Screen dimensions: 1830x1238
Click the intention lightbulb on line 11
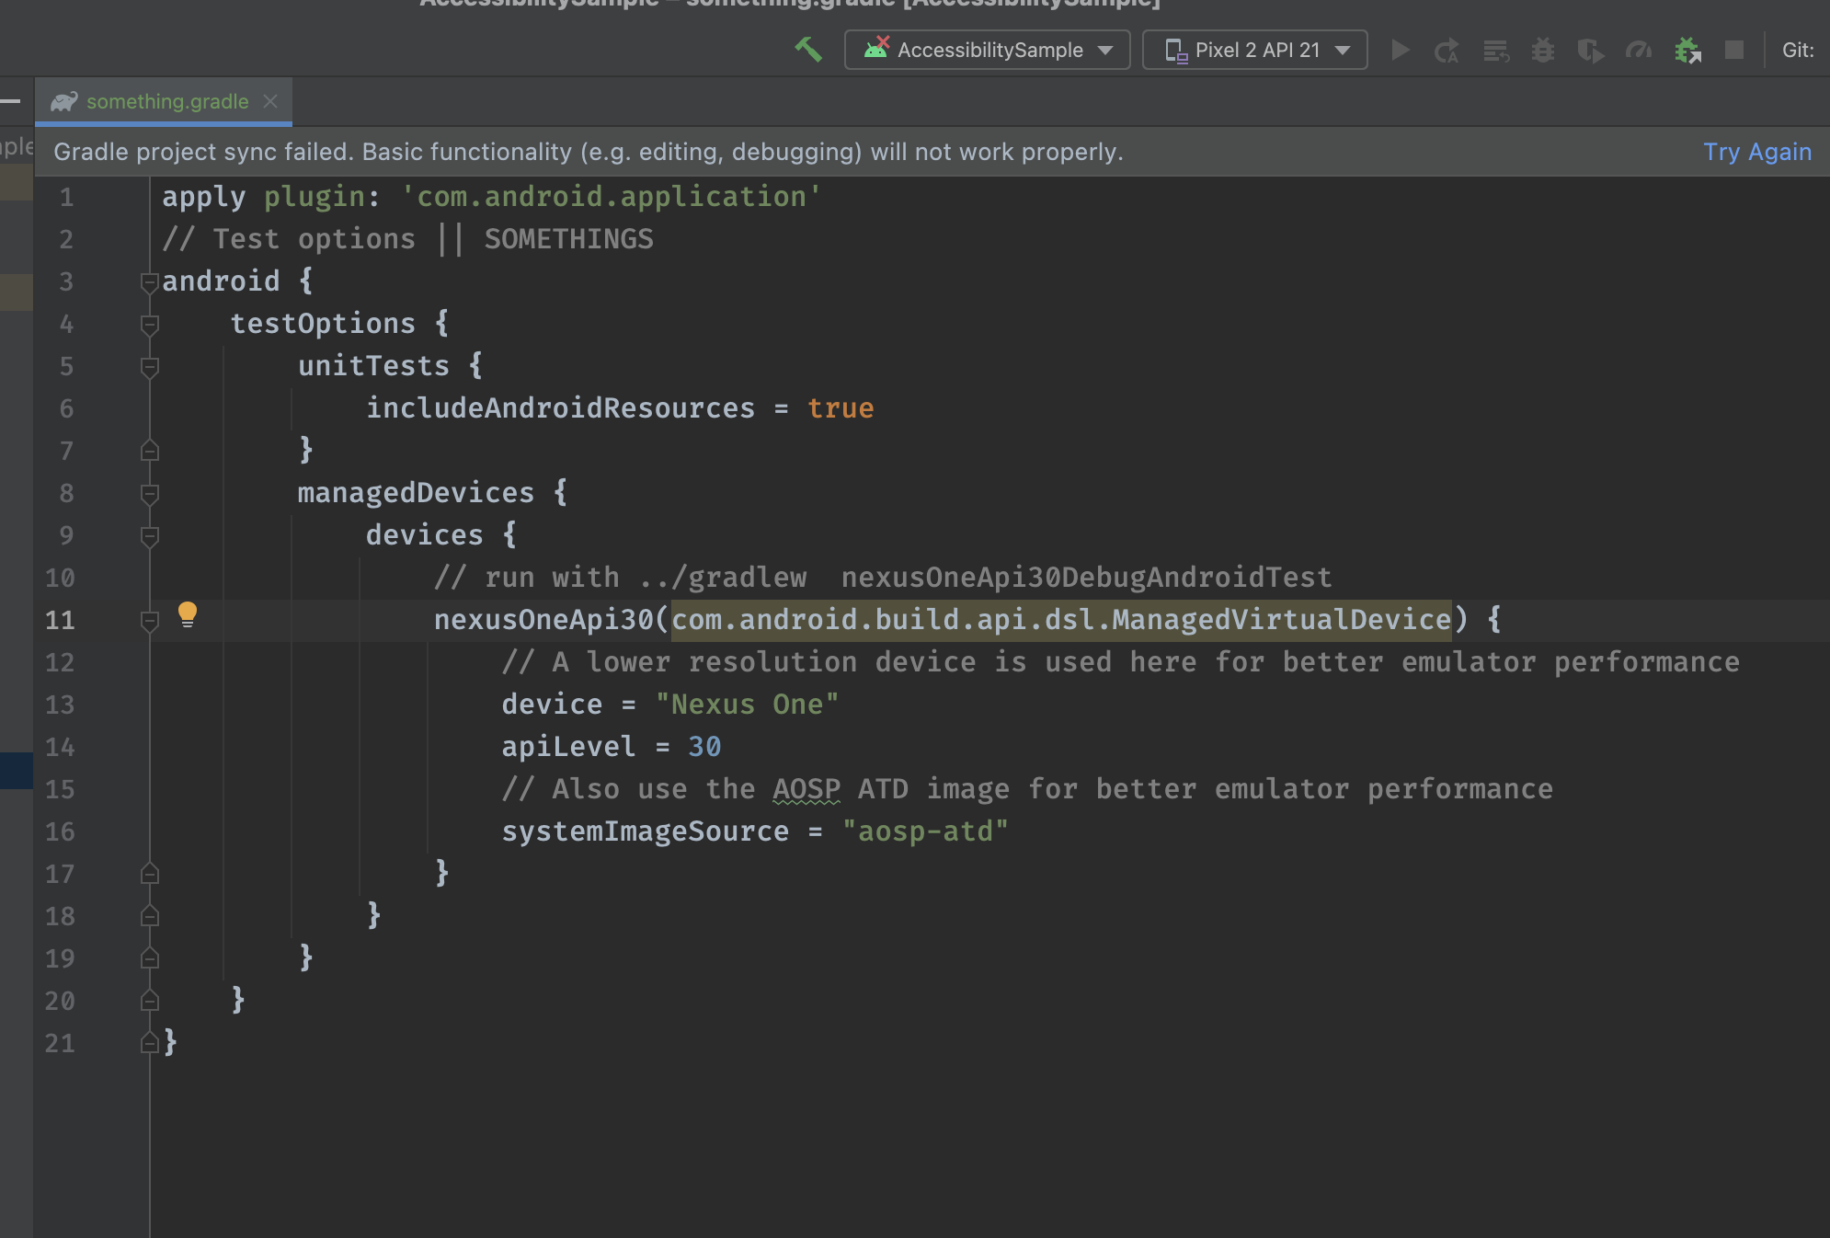[x=189, y=614]
